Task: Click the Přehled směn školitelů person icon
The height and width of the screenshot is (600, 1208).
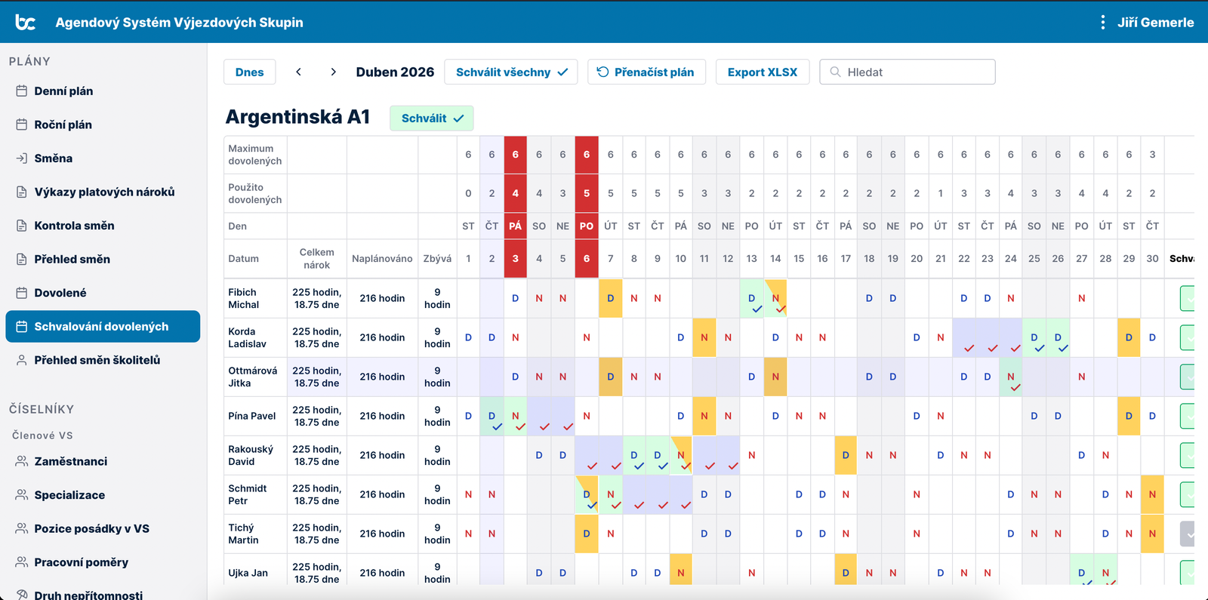Action: point(21,361)
